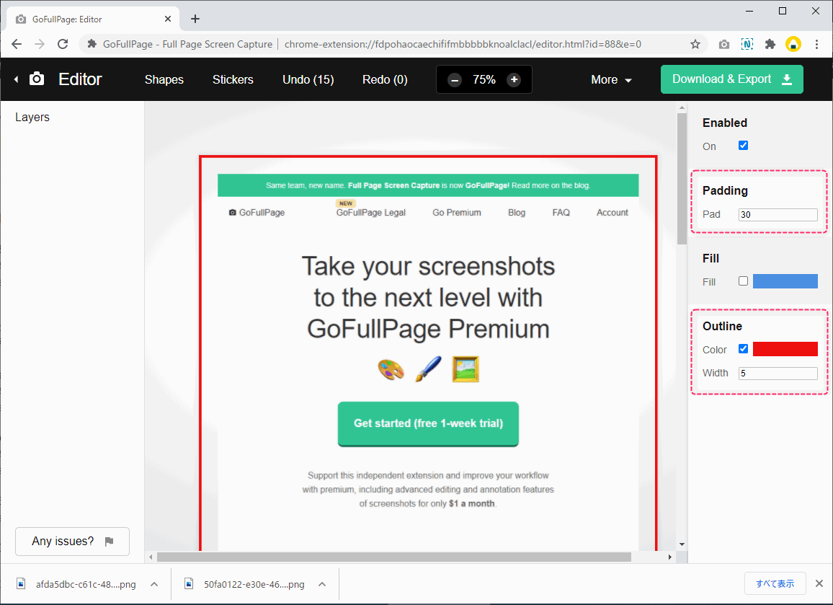This screenshot has width=833, height=605.
Task: Click the browser back arrow
Action: tap(17, 44)
